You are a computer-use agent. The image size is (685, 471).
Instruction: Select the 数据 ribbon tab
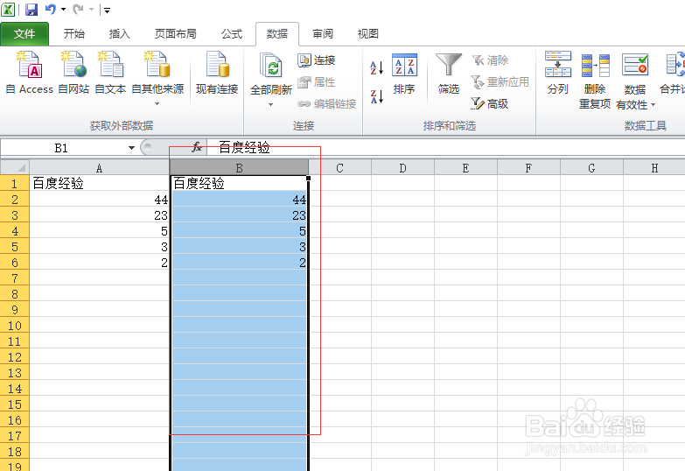[x=277, y=33]
